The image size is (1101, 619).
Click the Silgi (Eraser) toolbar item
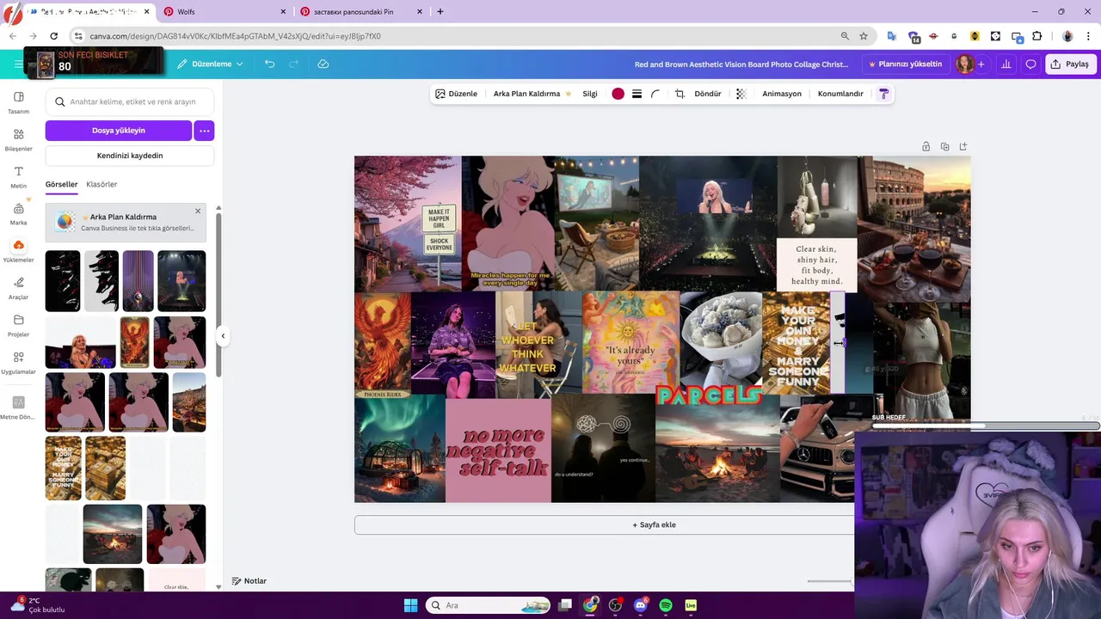click(590, 94)
